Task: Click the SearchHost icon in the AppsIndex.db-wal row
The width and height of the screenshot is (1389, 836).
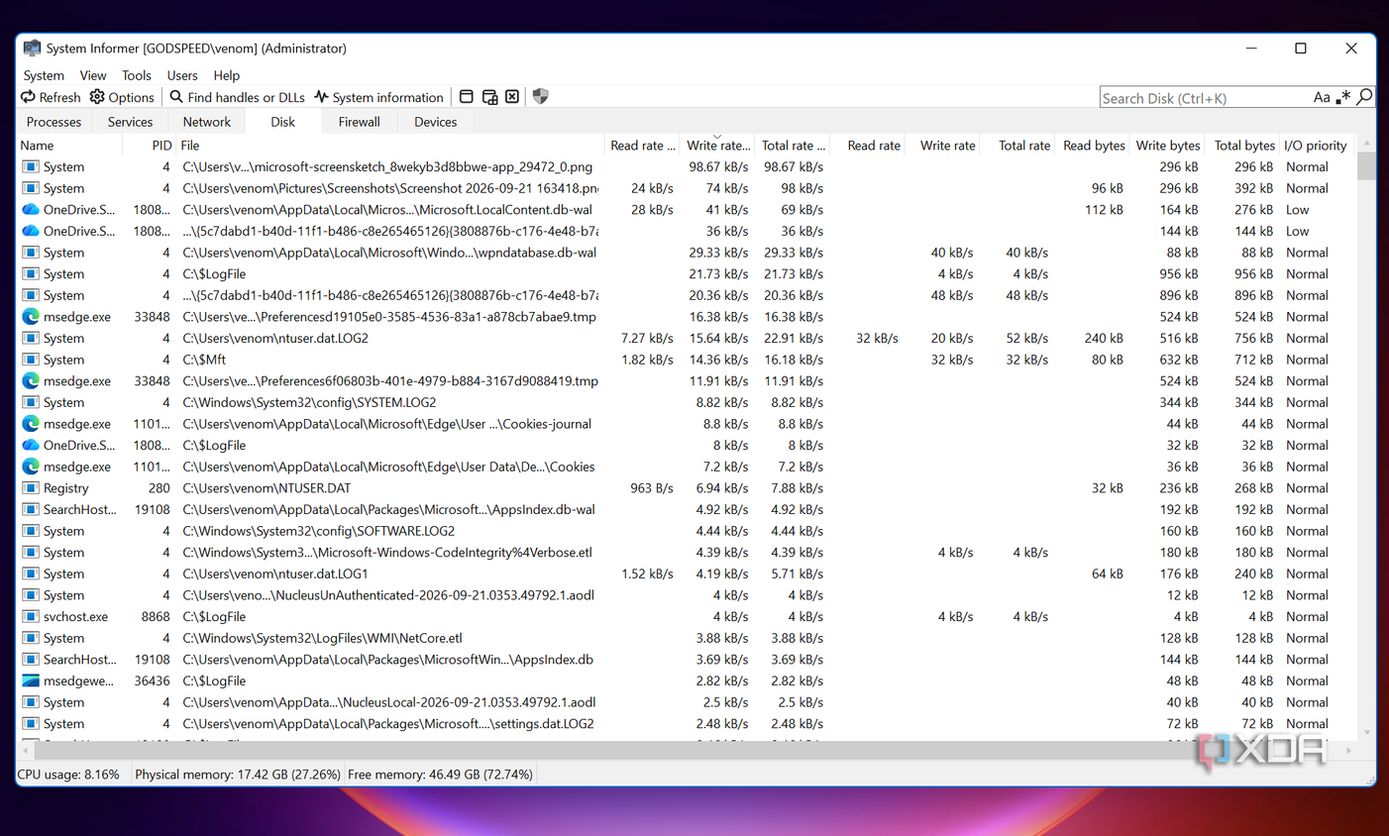Action: click(31, 509)
